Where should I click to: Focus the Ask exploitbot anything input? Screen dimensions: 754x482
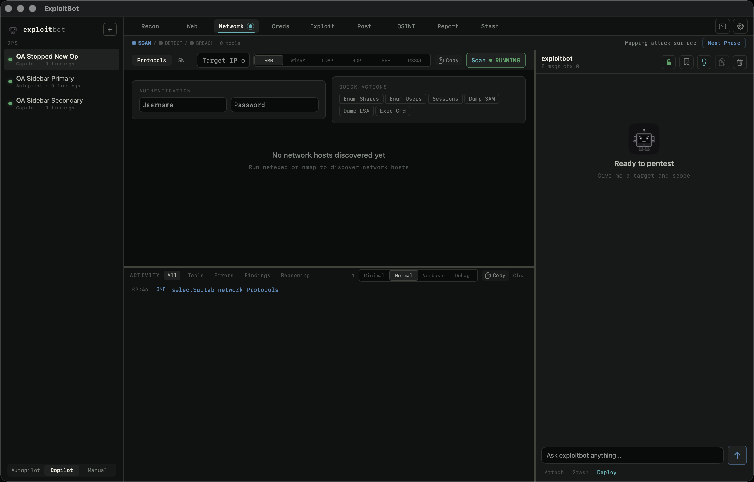coord(632,455)
